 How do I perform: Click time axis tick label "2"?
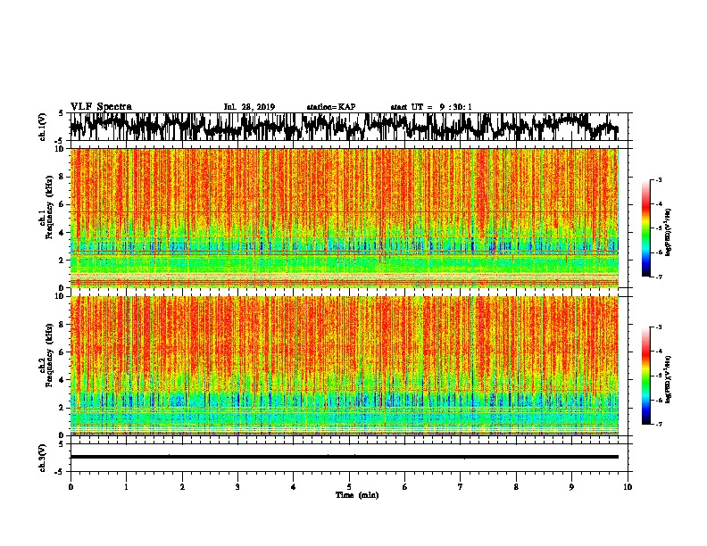click(x=182, y=487)
